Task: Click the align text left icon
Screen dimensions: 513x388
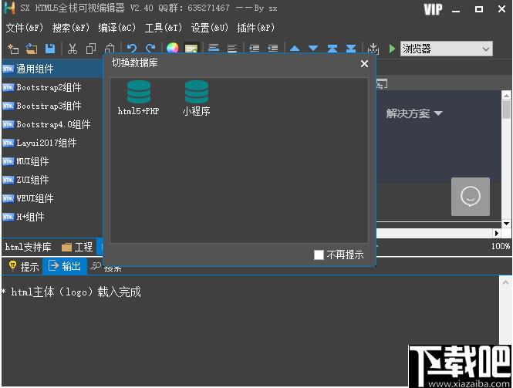Action: point(214,48)
